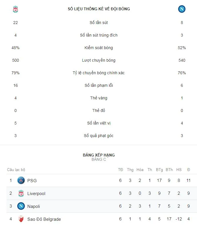Open the Sao Đỏ Belgrade team name

(44, 219)
